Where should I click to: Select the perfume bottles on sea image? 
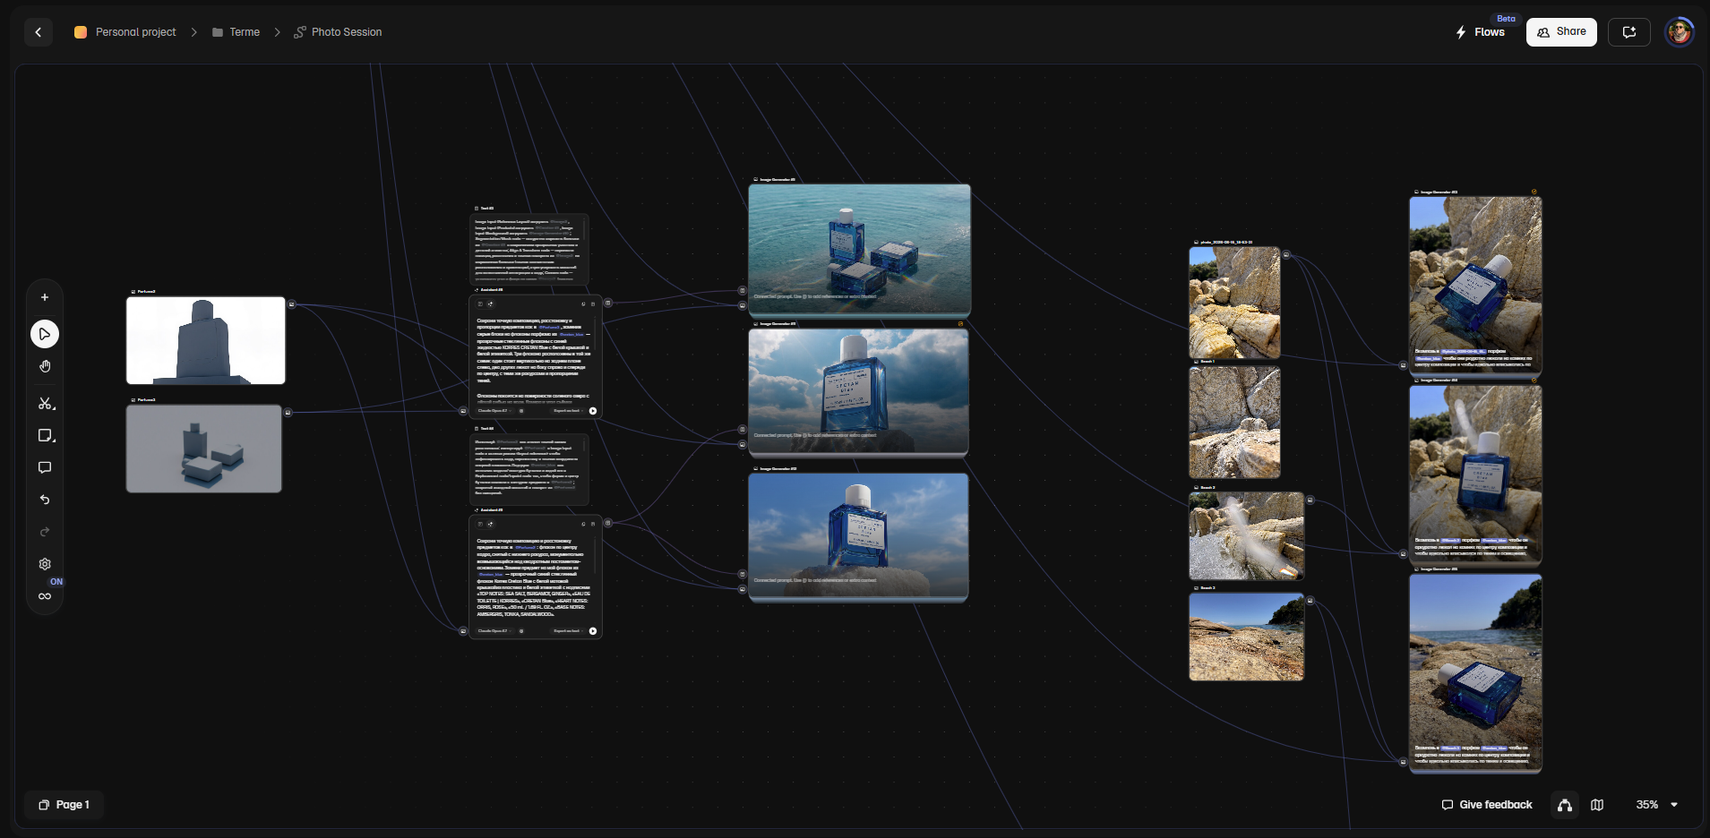pos(860,251)
